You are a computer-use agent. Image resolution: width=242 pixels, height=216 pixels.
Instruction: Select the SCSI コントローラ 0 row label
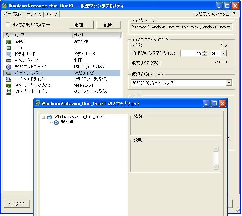pyautogui.click(x=31, y=67)
